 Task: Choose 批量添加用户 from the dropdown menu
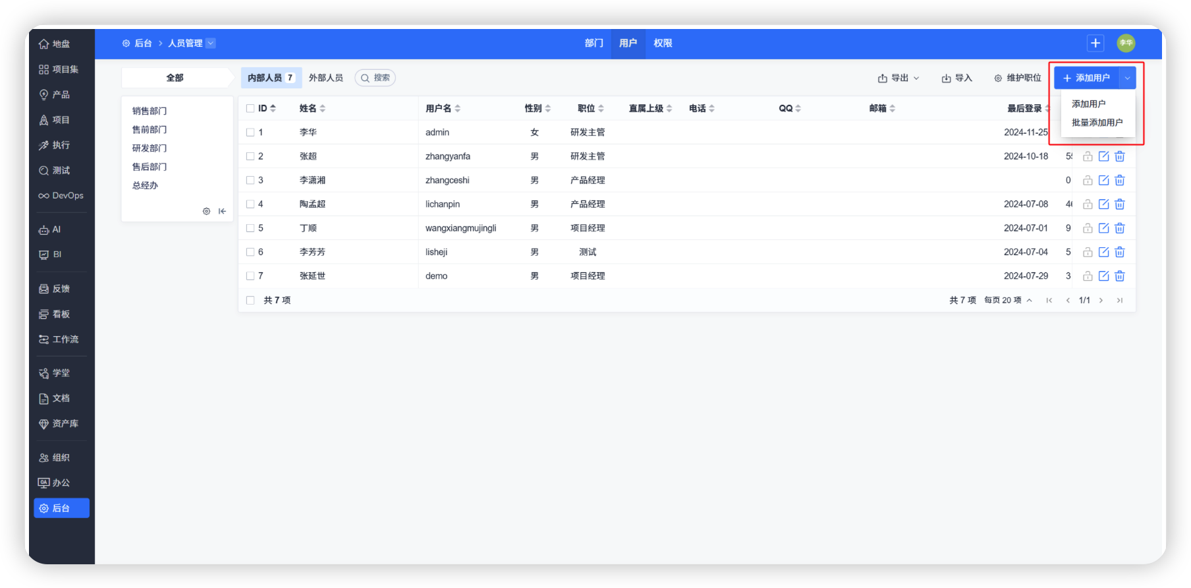pyautogui.click(x=1097, y=123)
